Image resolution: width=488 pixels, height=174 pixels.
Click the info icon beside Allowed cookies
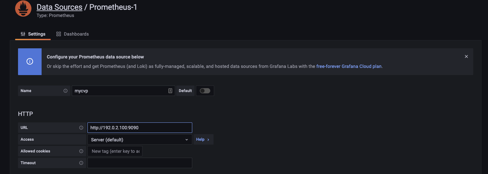81,151
